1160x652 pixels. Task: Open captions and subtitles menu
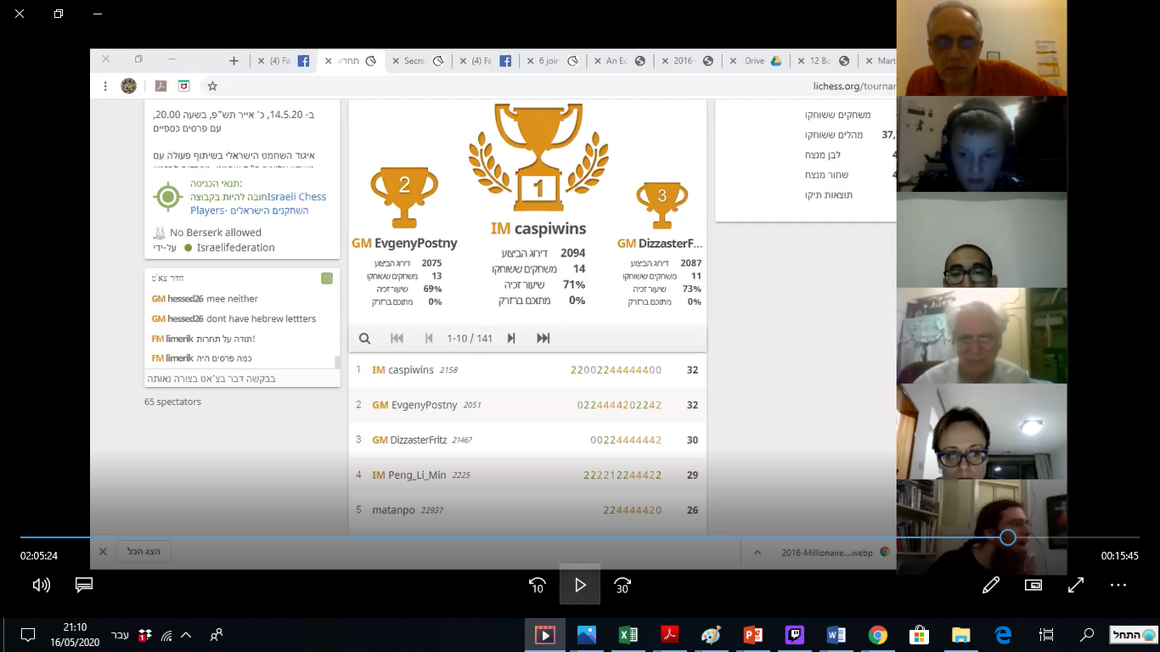pos(83,585)
